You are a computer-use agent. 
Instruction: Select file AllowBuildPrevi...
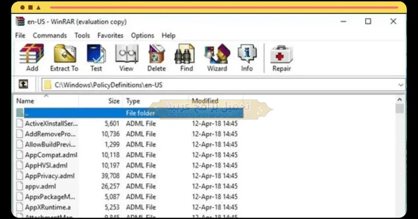coord(50,144)
